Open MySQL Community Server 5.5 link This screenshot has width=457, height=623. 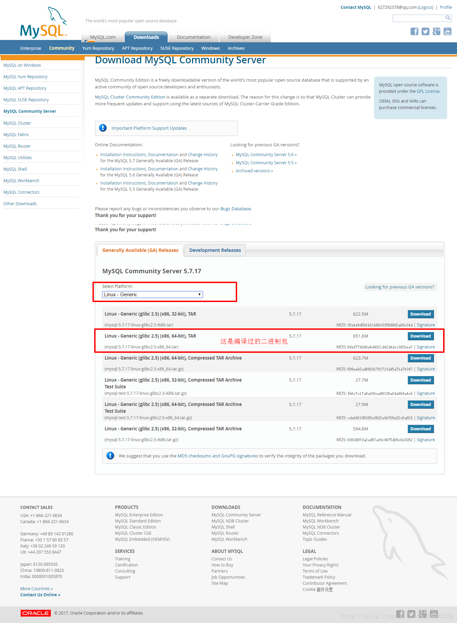pyautogui.click(x=266, y=163)
